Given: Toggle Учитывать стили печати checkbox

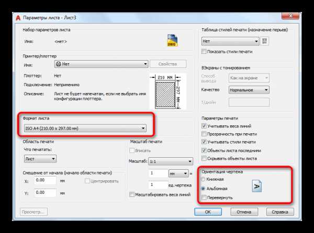Looking at the screenshot, I should pyautogui.click(x=204, y=142).
